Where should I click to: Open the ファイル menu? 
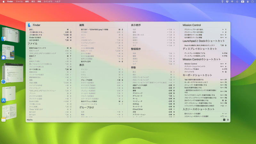point(19,2)
